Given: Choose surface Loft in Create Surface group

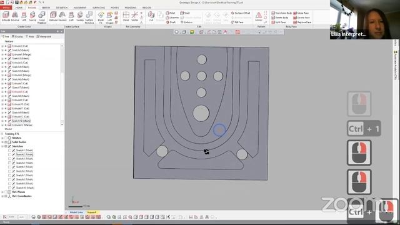Looking at the screenshot, I should (71, 17).
